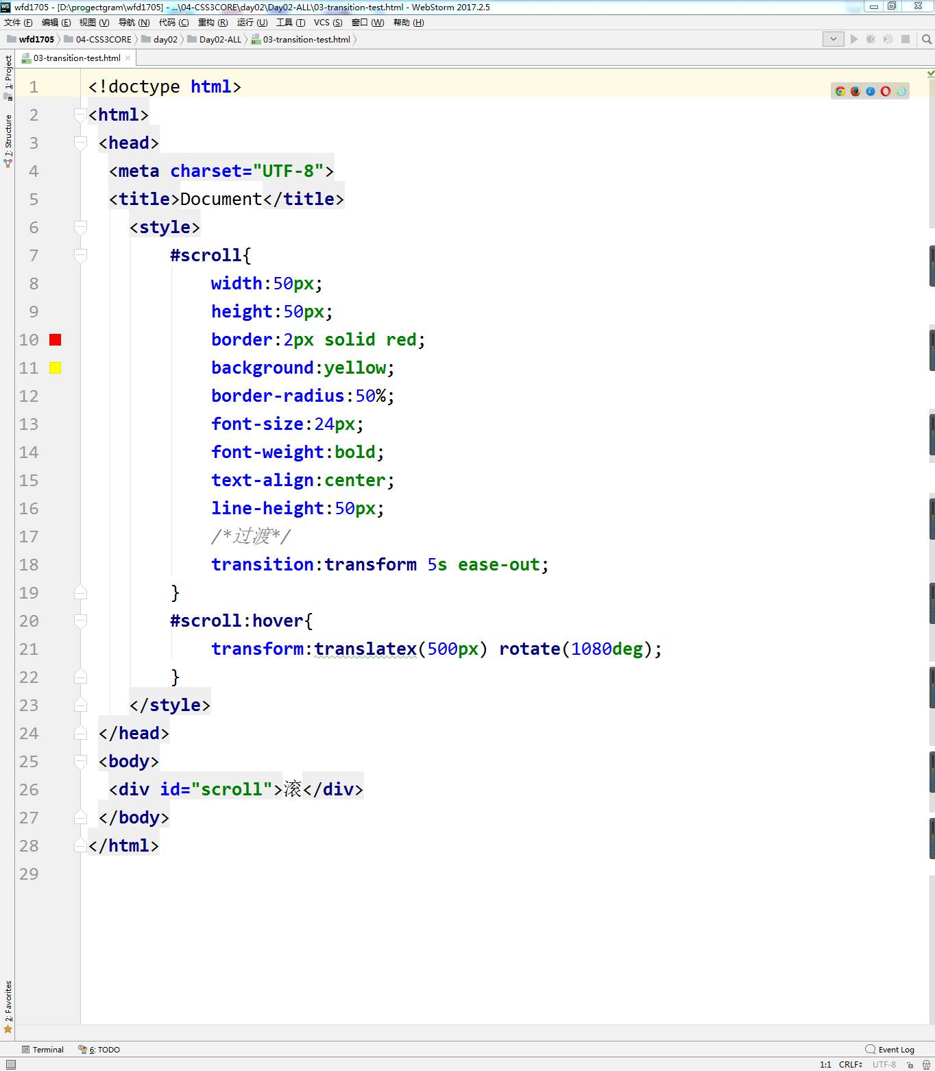Open file in Chrome browser

(840, 91)
